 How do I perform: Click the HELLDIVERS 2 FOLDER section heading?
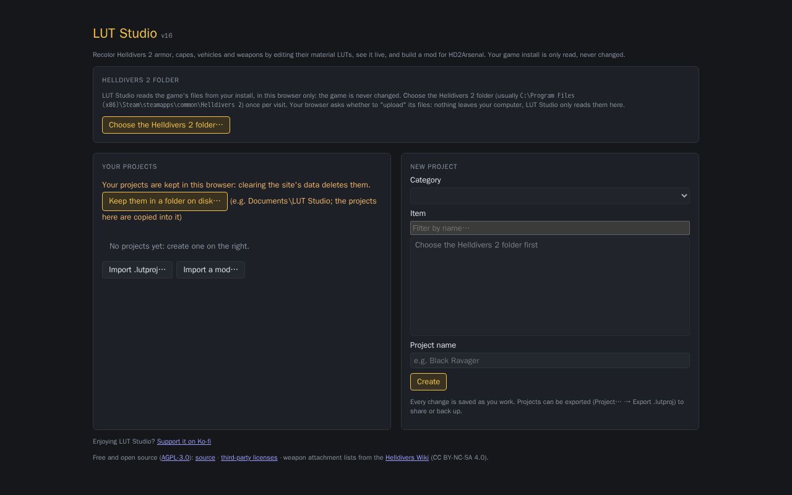tap(140, 80)
